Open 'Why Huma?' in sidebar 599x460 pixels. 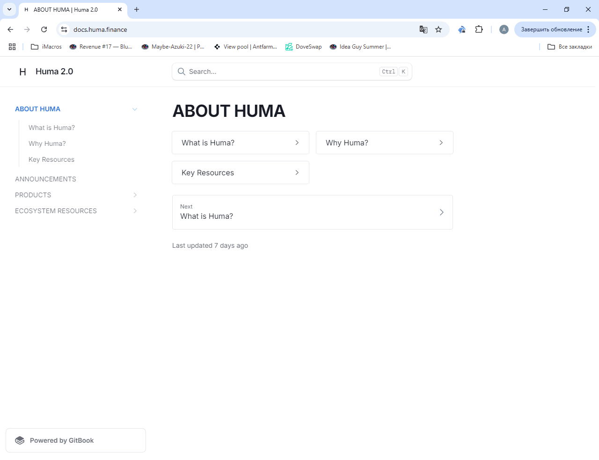tap(47, 144)
